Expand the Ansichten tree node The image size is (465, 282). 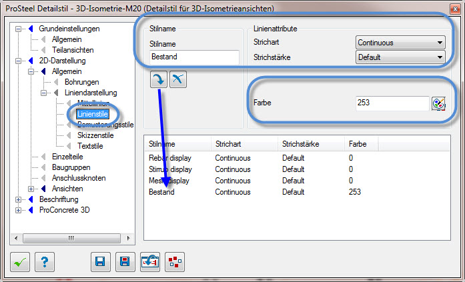tap(31, 189)
